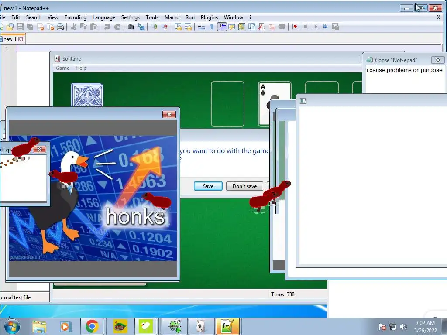Click Save Recorded Macro icon
Viewport: 447px width, 335px height.
(336, 27)
